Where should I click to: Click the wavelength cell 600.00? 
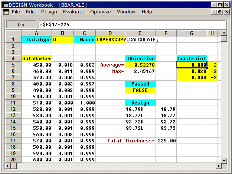(x=36, y=159)
